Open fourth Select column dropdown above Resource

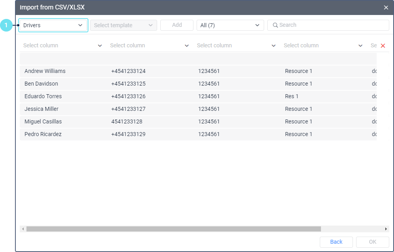[x=323, y=46]
